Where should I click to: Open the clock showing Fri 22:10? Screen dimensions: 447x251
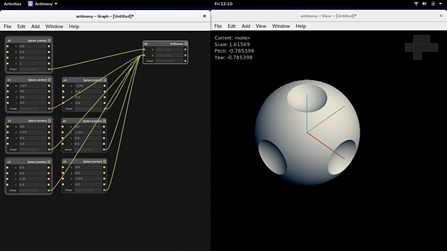click(x=223, y=4)
